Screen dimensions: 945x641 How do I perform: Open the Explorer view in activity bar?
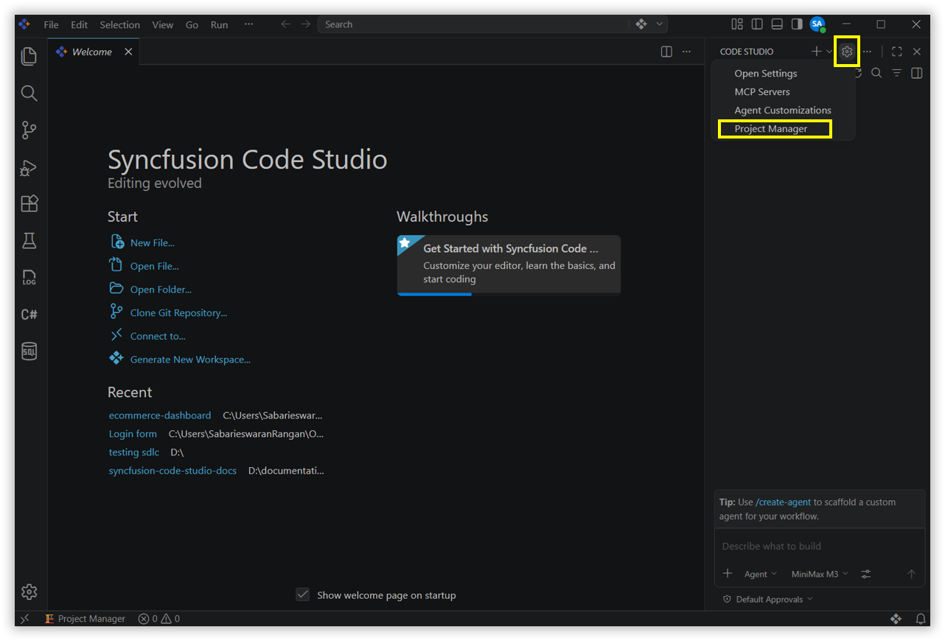29,56
